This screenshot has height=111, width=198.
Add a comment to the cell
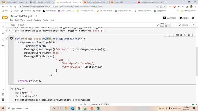pos(177,35)
